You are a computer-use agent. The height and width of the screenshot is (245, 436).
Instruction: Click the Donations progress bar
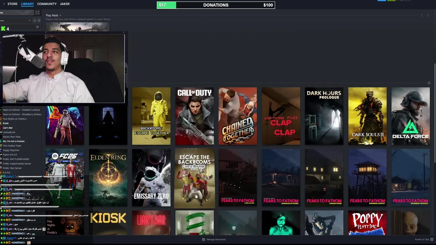(x=216, y=5)
